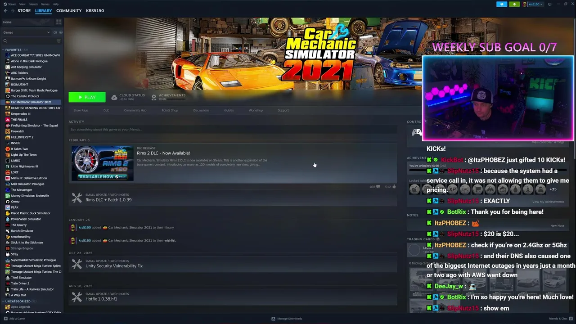Open comments icon on Rims 2 post
The height and width of the screenshot is (324, 576).
tap(378, 186)
